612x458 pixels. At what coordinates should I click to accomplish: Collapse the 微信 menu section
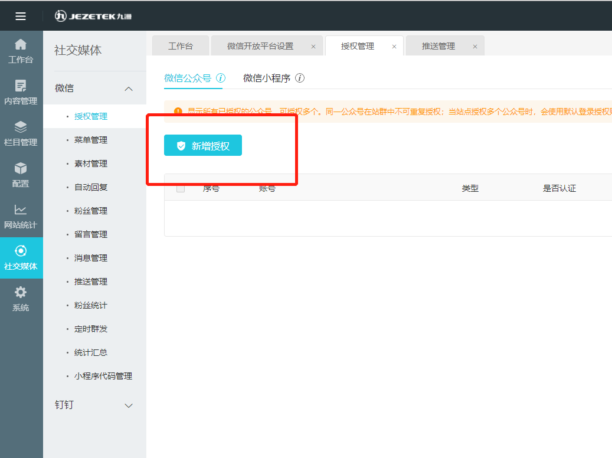[129, 89]
